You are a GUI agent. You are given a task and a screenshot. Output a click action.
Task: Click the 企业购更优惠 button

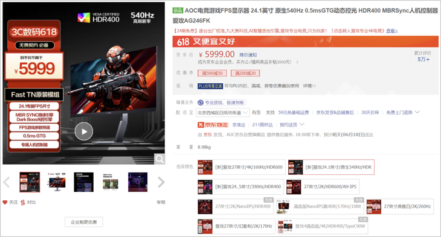click(x=84, y=222)
